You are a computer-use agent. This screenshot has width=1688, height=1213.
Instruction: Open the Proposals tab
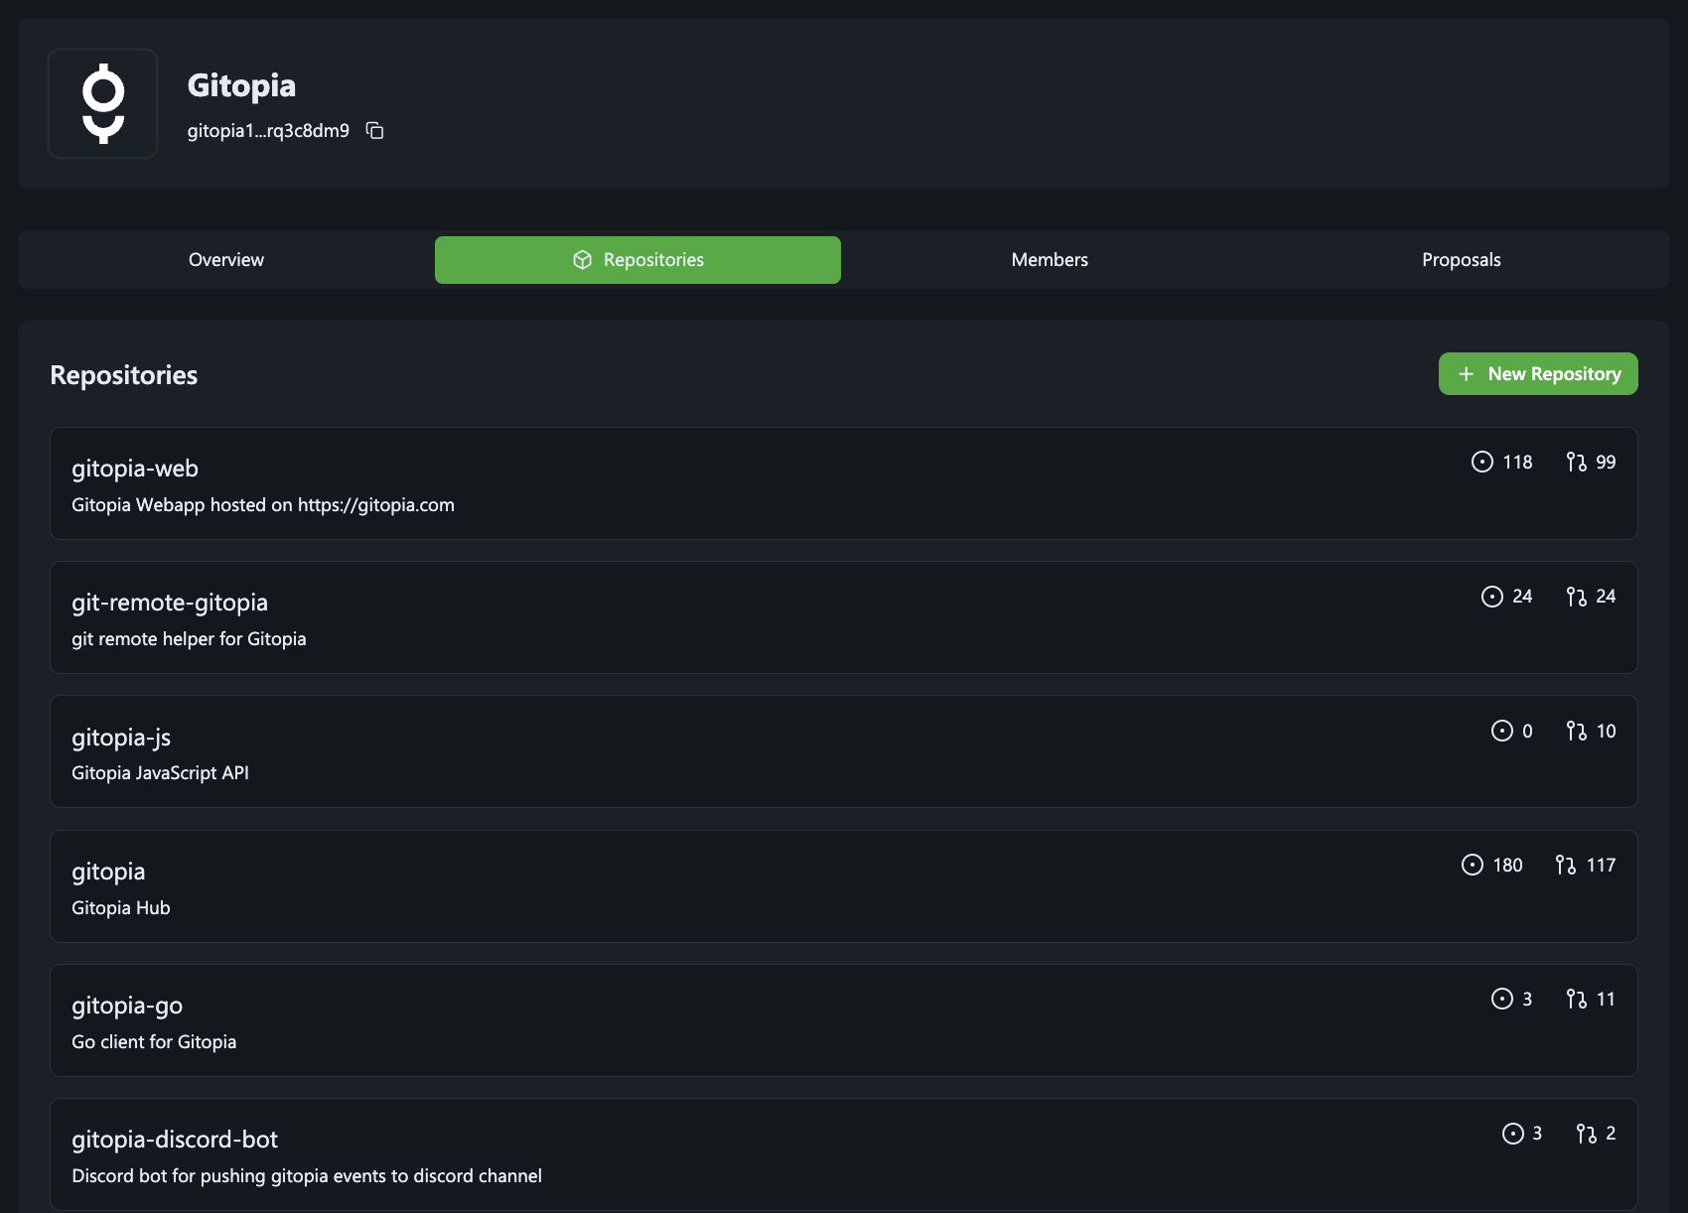[x=1461, y=260]
